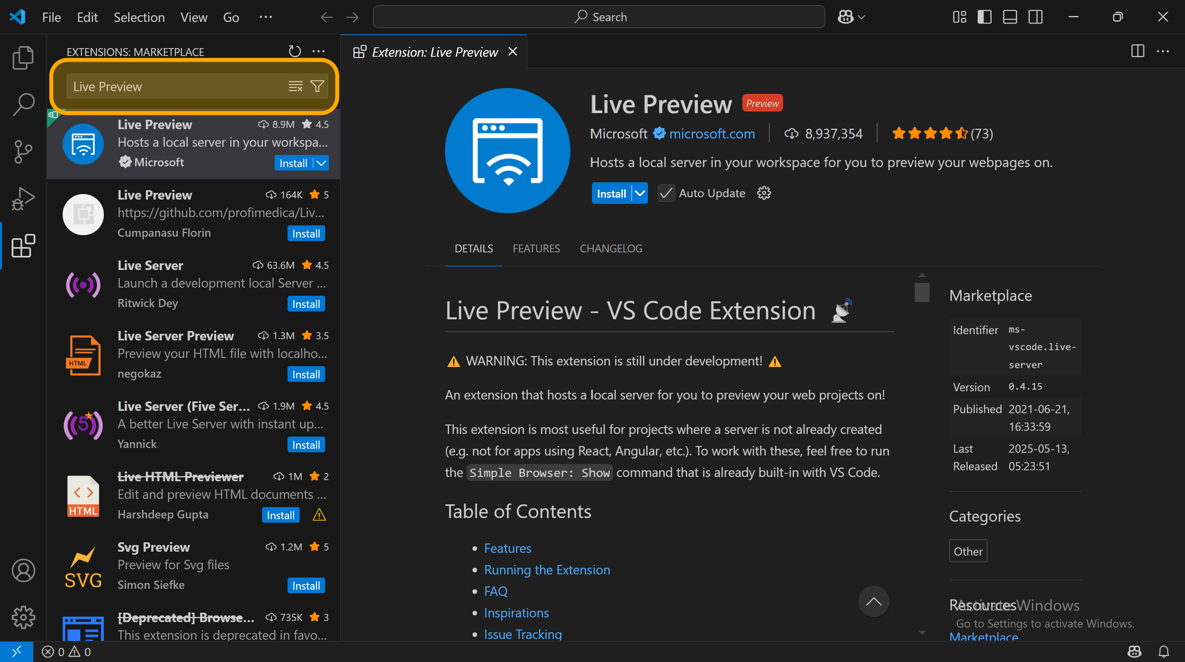Open the Source Control view
This screenshot has width=1185, height=662.
pos(23,151)
